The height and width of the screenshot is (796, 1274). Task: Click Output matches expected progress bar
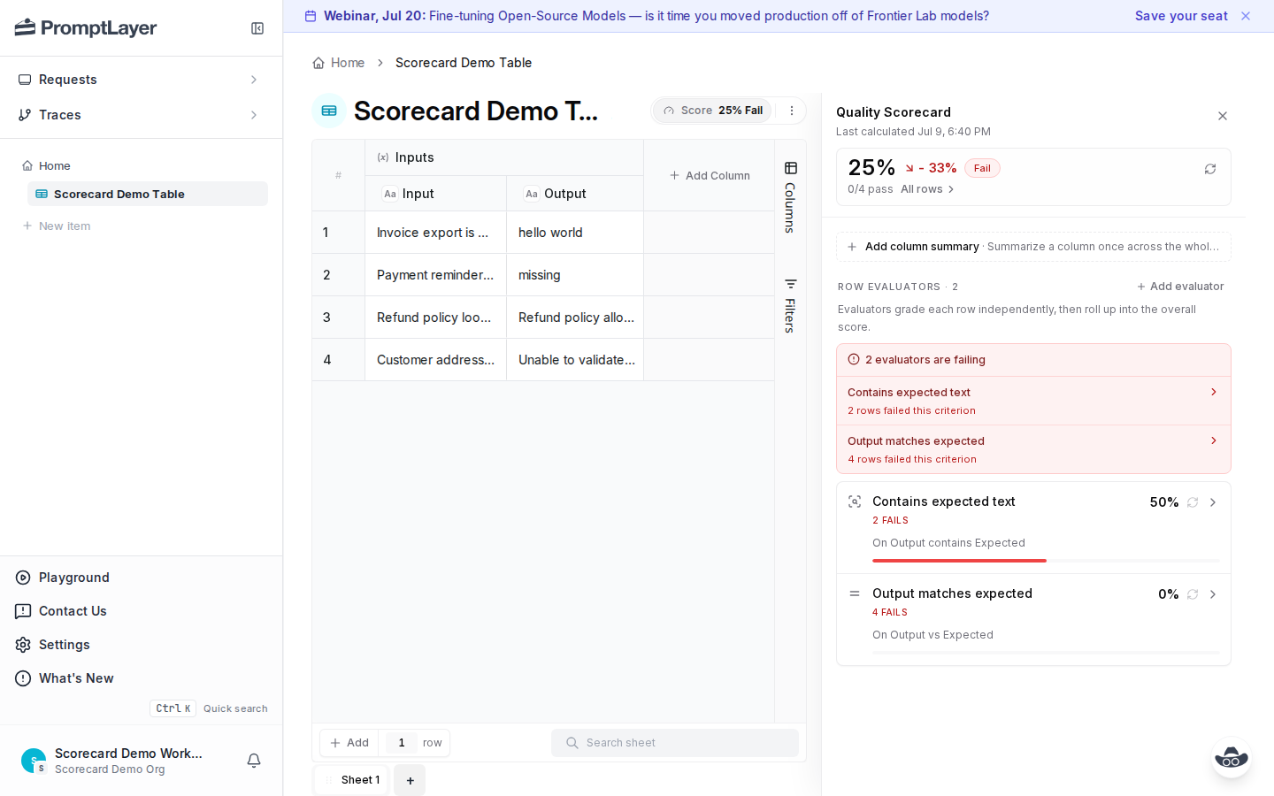pos(1046,653)
